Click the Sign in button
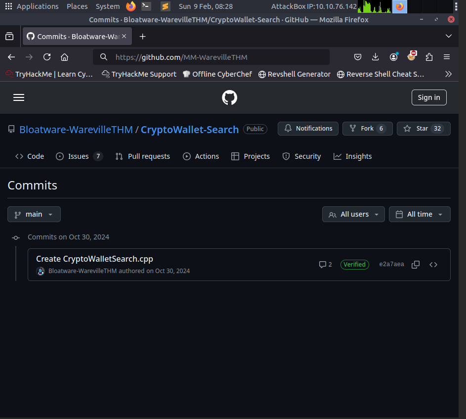 pos(429,97)
